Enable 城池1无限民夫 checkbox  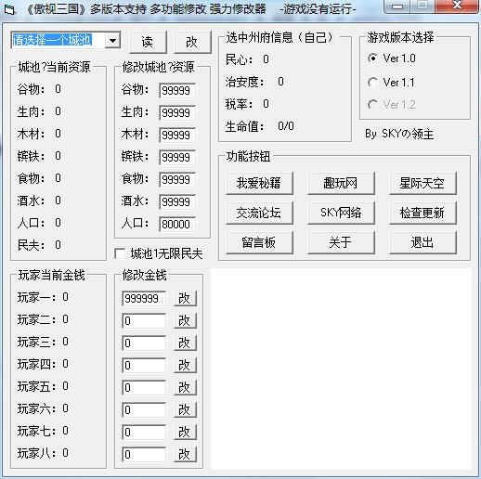click(x=120, y=253)
